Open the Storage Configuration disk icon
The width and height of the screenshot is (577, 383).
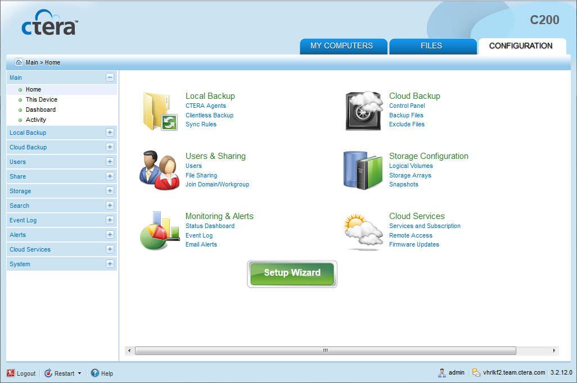tap(363, 170)
